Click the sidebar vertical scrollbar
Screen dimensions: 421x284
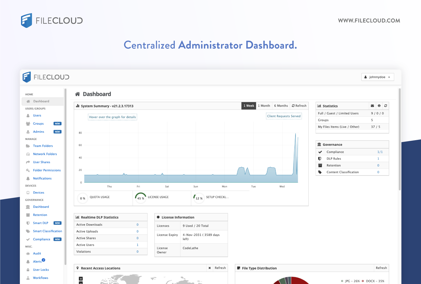coord(66,177)
